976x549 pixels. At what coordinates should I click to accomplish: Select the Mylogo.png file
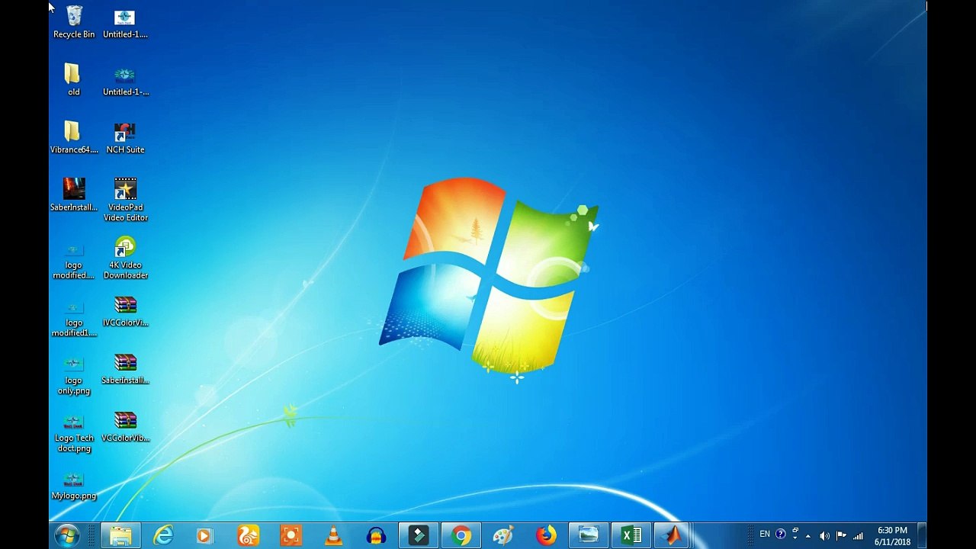[74, 485]
